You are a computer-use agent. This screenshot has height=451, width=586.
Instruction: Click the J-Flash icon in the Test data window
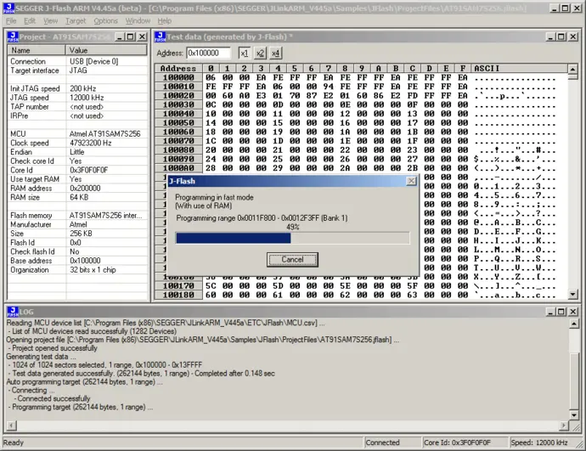[x=161, y=37]
